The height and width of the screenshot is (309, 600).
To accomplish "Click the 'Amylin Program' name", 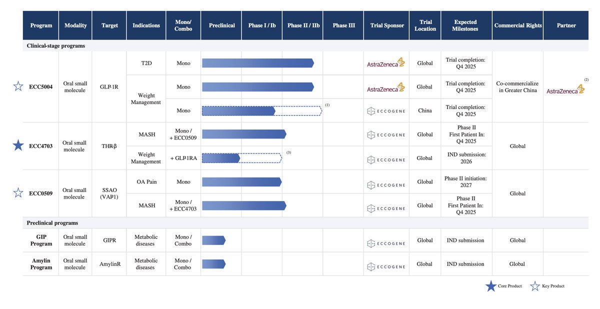I will tap(41, 264).
